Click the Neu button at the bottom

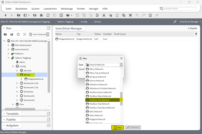[118, 128]
